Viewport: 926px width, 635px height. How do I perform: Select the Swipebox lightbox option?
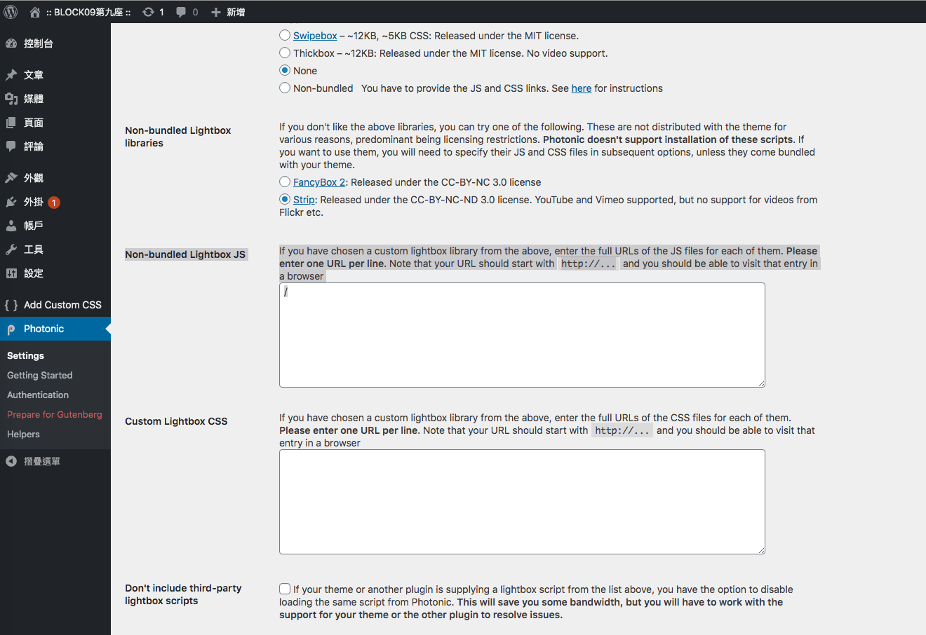pos(285,35)
